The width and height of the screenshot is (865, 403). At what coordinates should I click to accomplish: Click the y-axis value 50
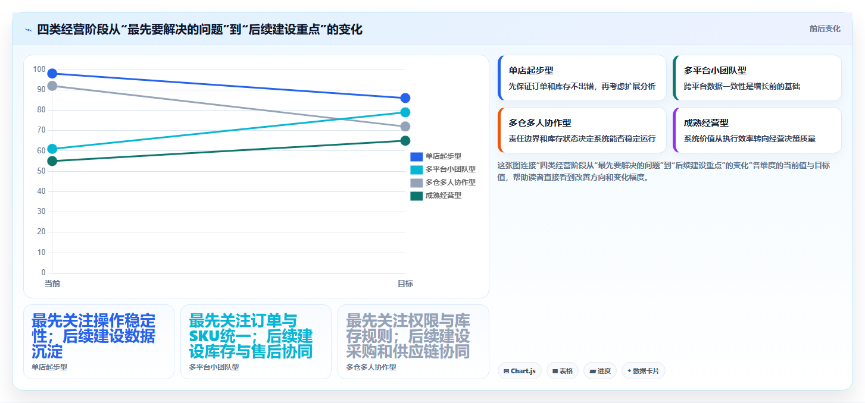[x=41, y=171]
